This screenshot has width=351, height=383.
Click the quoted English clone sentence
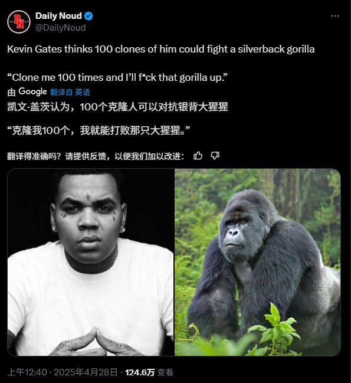(x=117, y=77)
